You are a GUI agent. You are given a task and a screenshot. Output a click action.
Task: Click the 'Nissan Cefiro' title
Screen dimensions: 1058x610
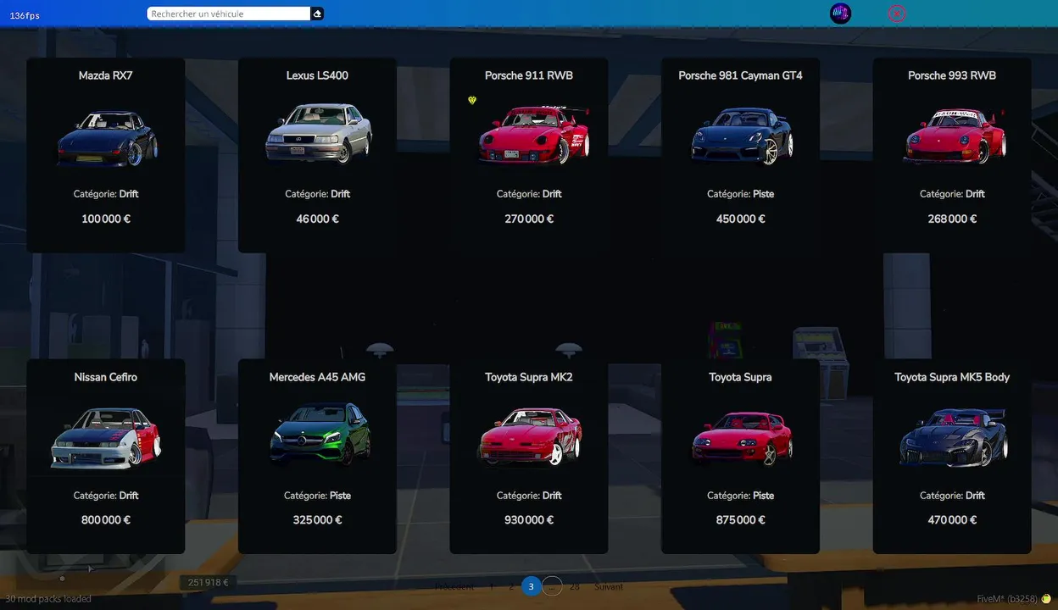(x=106, y=377)
